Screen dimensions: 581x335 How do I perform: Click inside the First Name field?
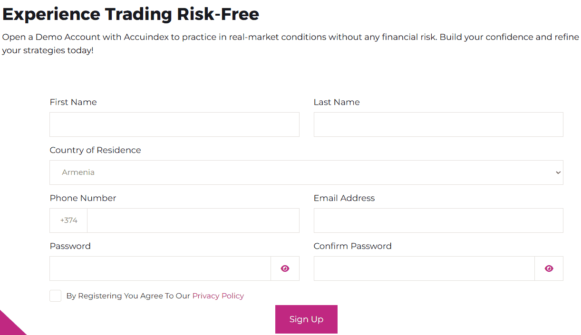coord(174,124)
